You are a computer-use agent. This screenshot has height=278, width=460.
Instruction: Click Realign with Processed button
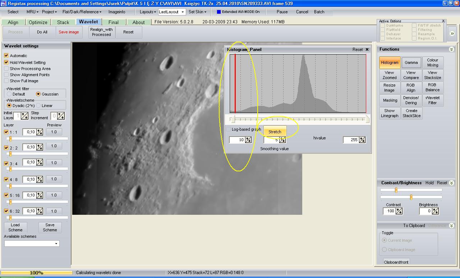(x=101, y=32)
